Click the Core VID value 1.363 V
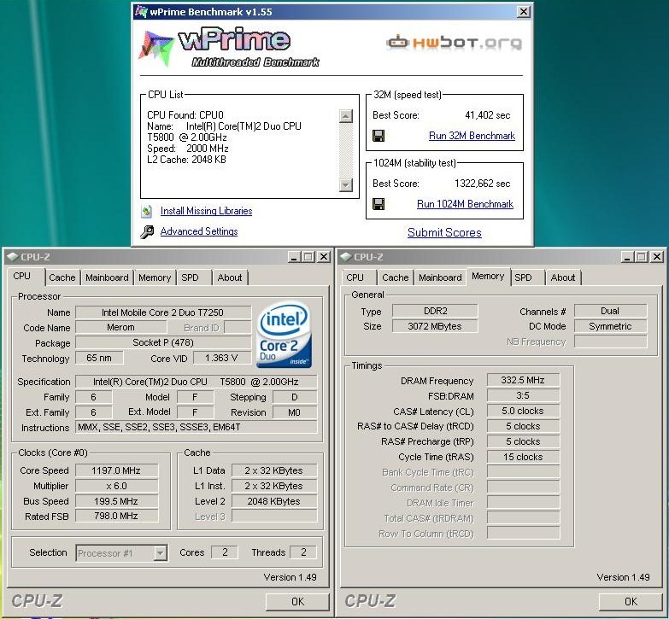The height and width of the screenshot is (619, 669). click(221, 358)
